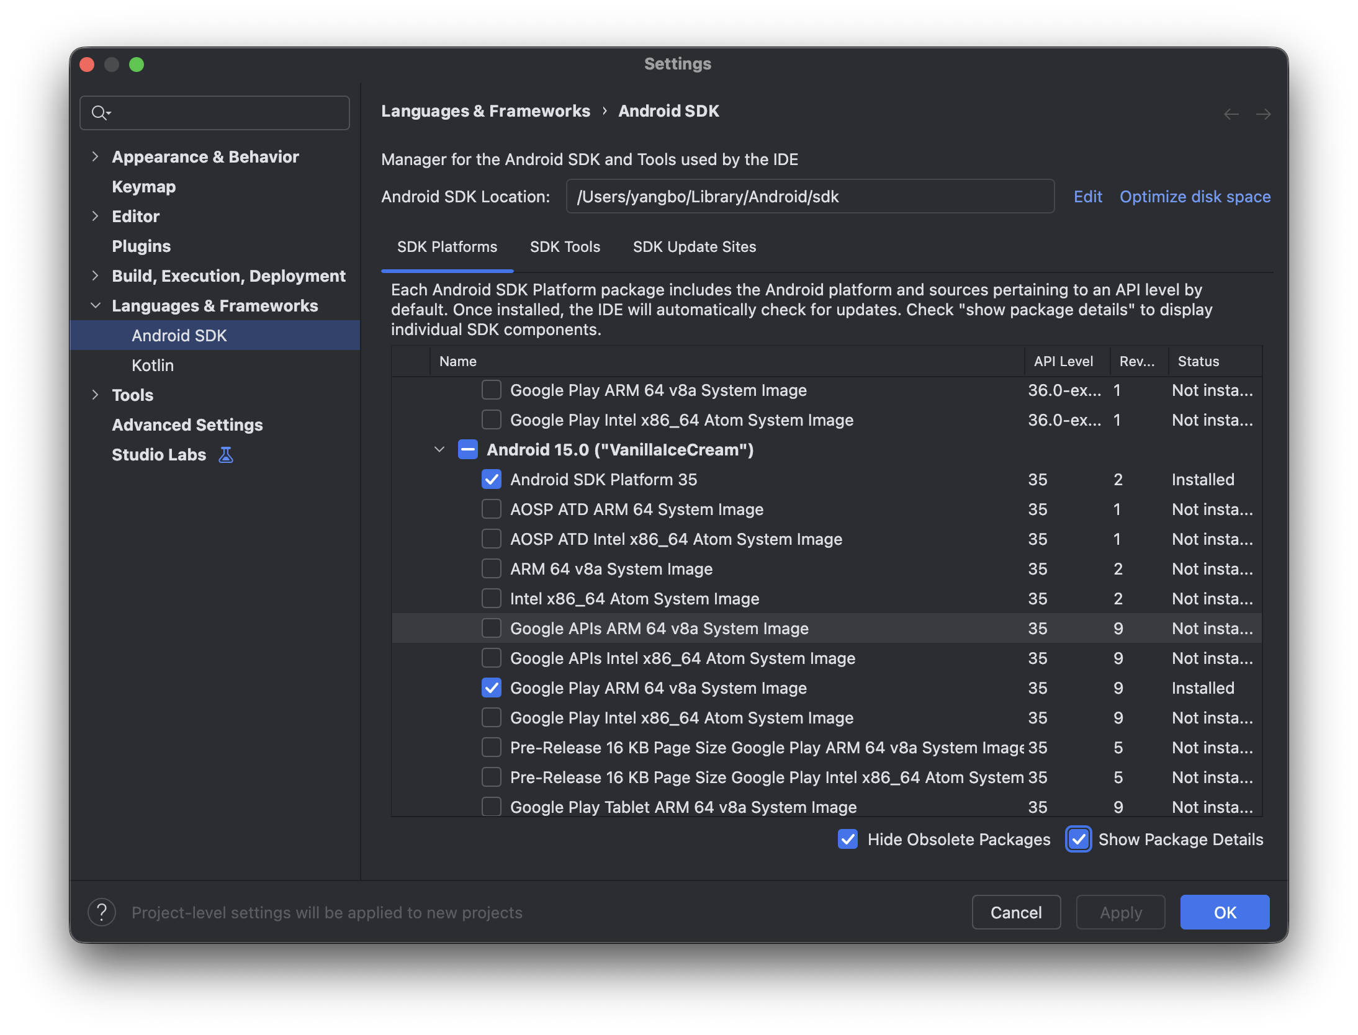Image resolution: width=1358 pixels, height=1035 pixels.
Task: Click the Studio Labs flask icon
Action: tap(226, 455)
